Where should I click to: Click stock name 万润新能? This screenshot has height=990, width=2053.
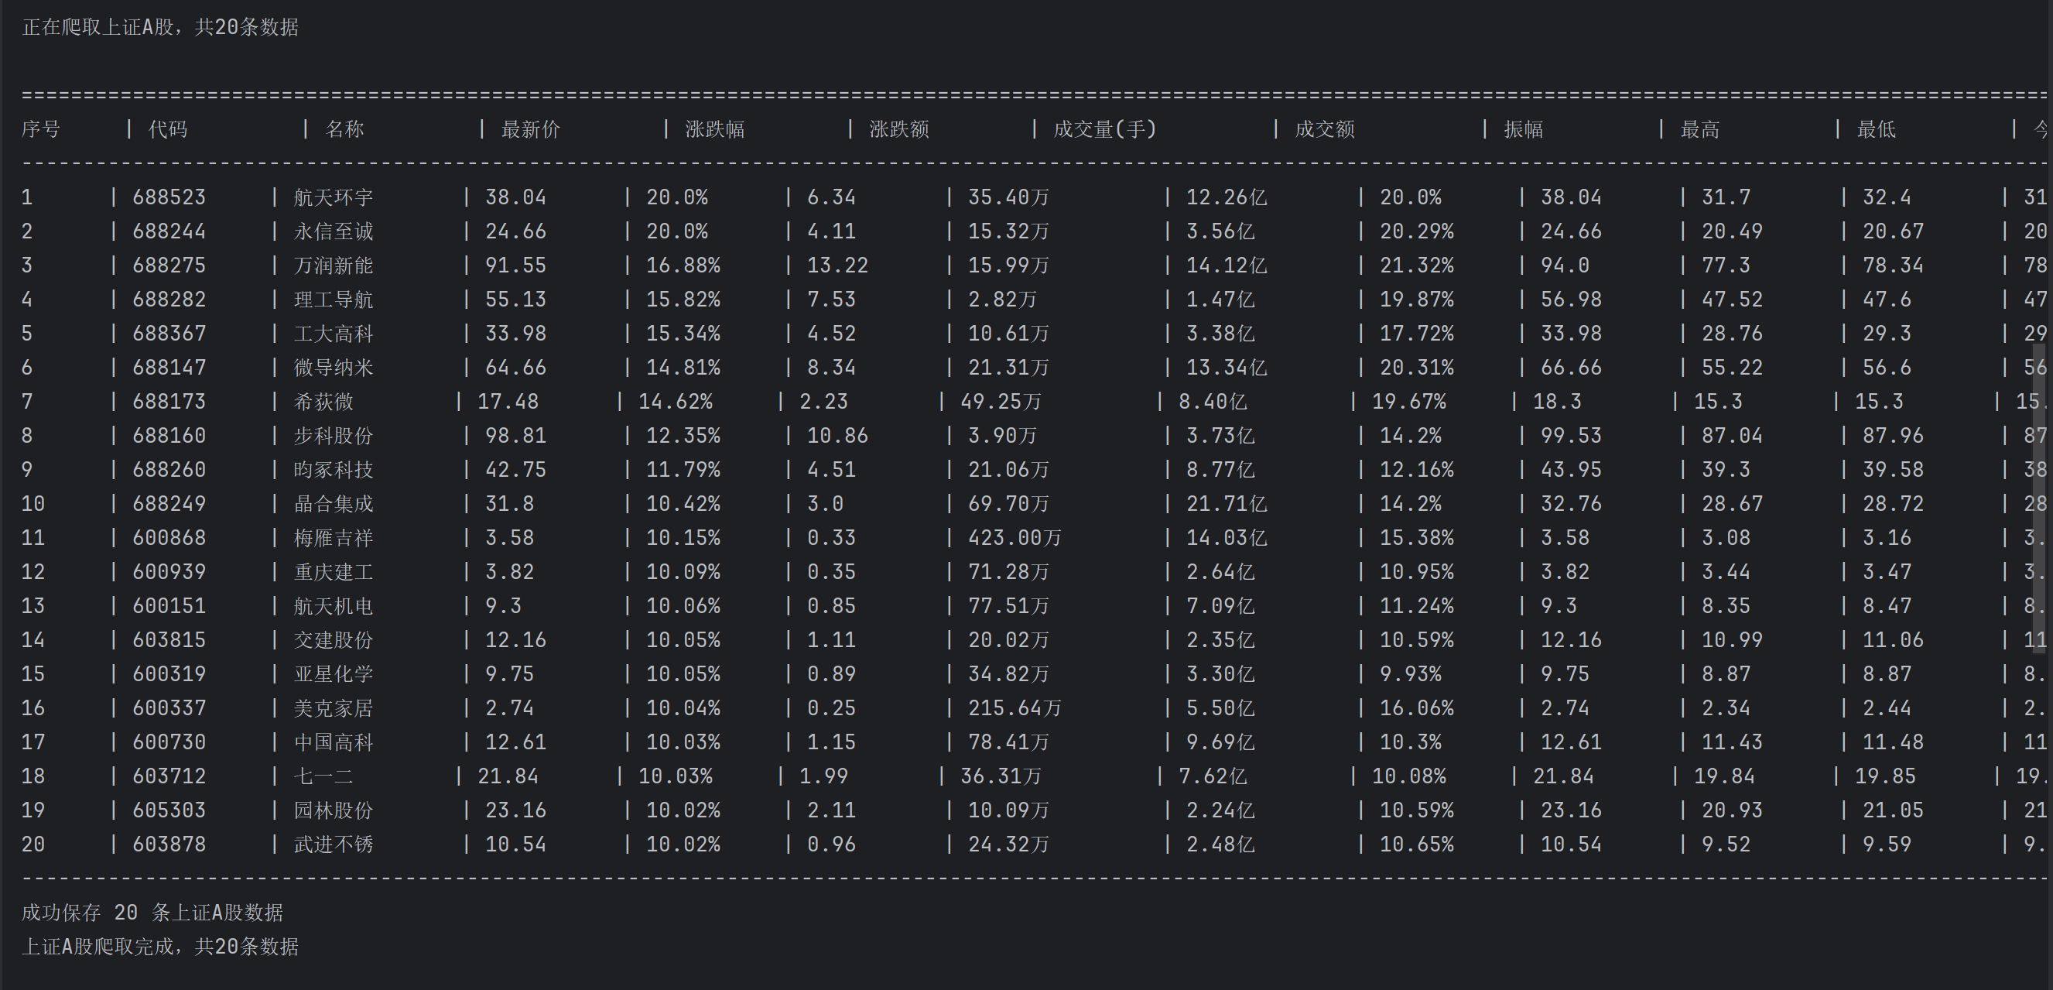click(333, 265)
